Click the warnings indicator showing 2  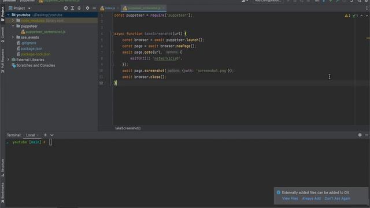click(347, 16)
